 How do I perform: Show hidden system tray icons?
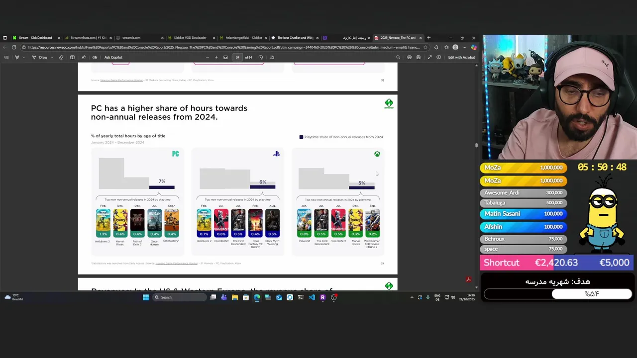pyautogui.click(x=412, y=297)
